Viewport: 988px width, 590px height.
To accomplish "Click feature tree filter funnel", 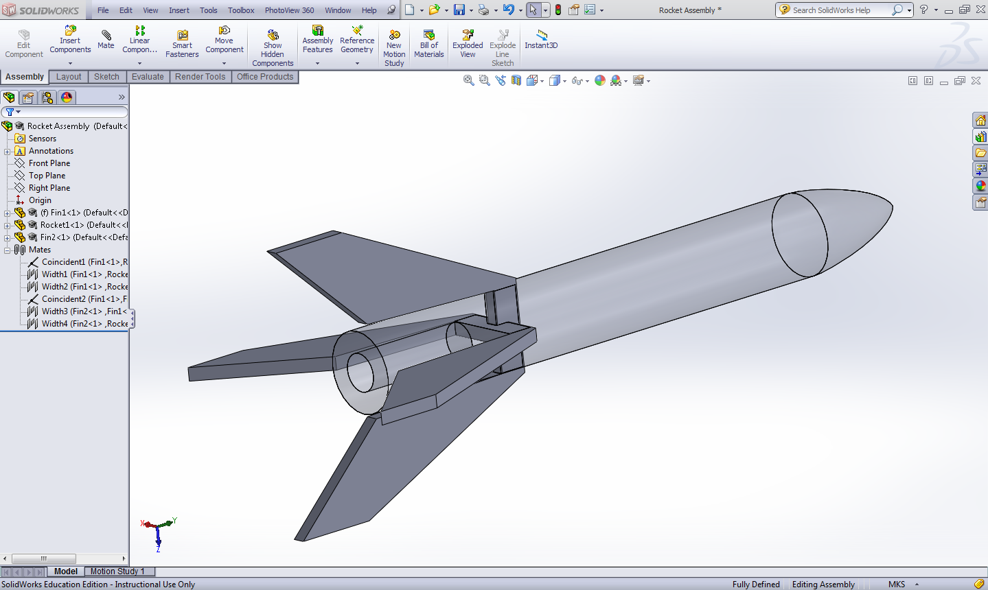I will pos(10,112).
